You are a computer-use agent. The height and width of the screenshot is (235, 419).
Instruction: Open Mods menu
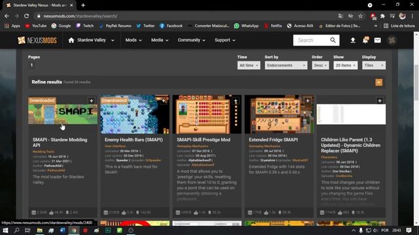(134, 40)
